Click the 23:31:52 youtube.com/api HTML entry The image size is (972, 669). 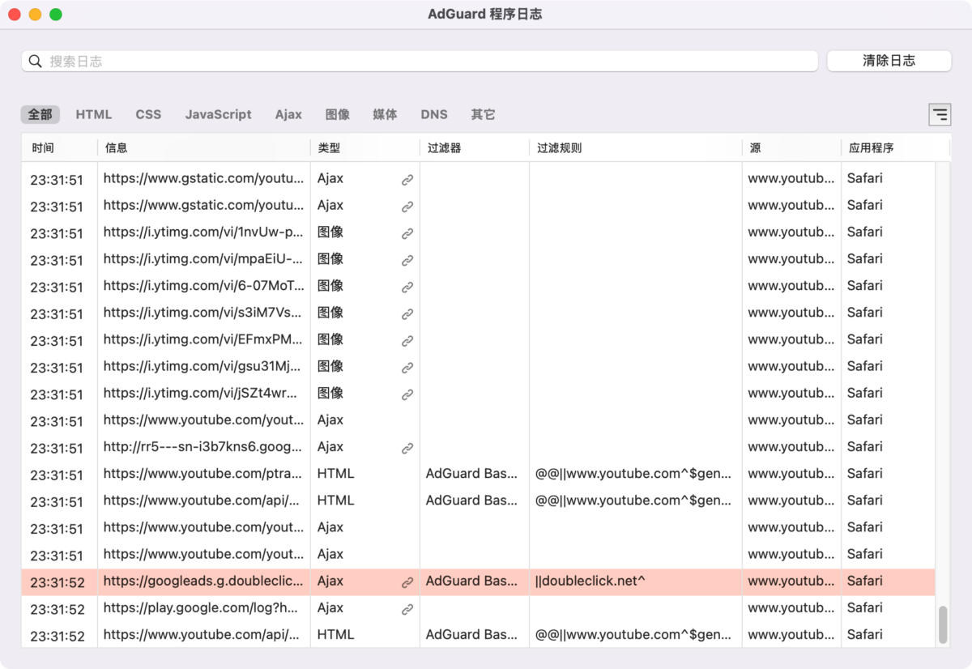click(479, 635)
